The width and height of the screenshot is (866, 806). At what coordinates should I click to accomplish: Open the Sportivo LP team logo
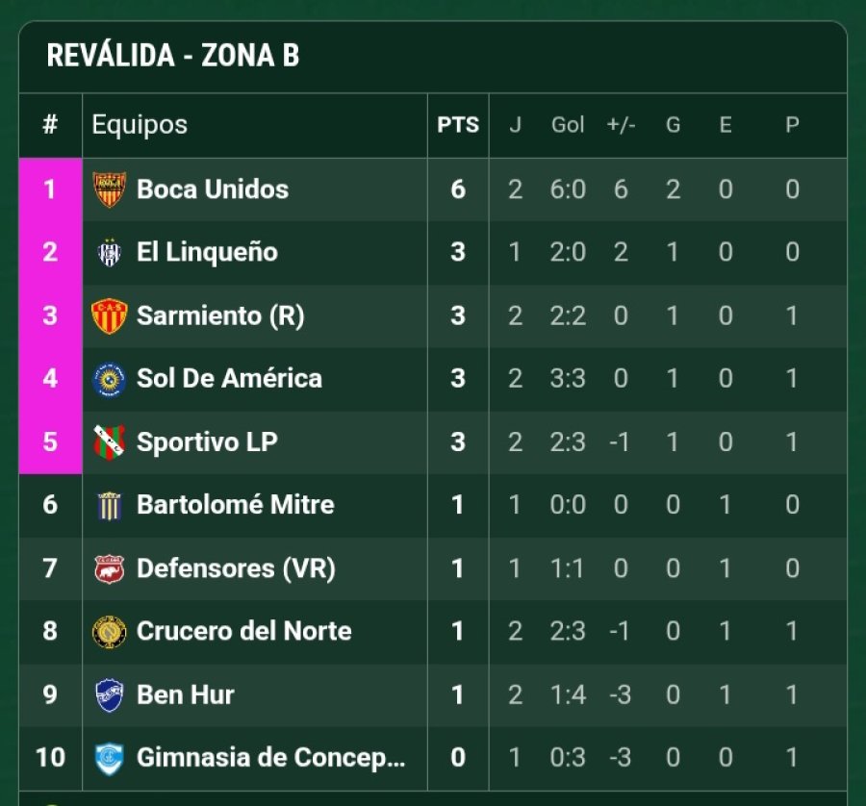coord(109,442)
